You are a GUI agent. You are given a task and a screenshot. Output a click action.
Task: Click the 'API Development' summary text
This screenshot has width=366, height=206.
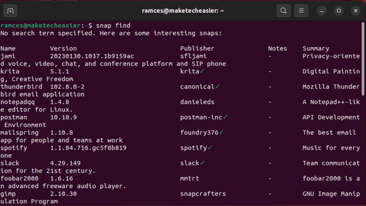331,117
